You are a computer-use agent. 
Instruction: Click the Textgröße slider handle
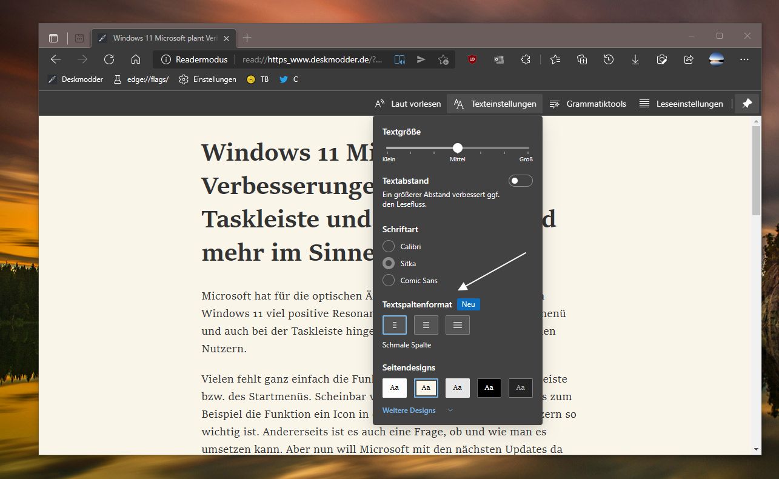pyautogui.click(x=458, y=148)
